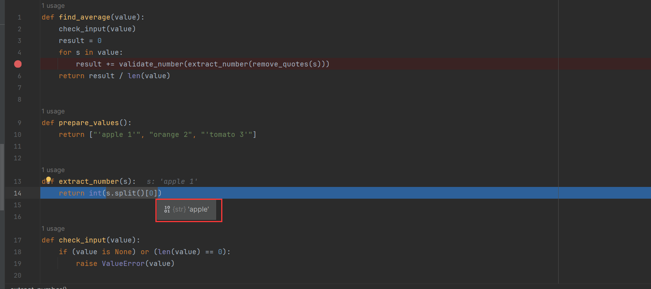The width and height of the screenshot is (651, 289).
Task: Toggle a breakpoint at line number 19
Action: point(18,264)
